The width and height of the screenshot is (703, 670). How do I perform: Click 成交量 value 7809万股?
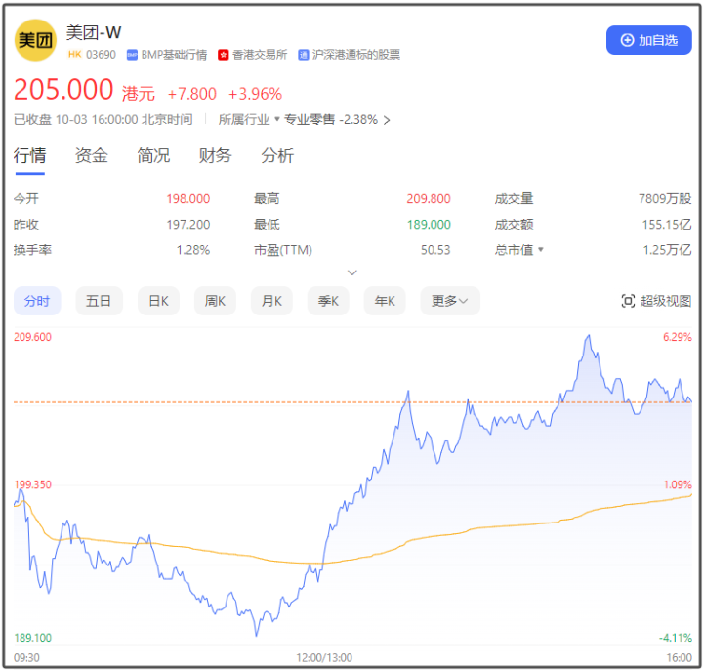(x=665, y=198)
